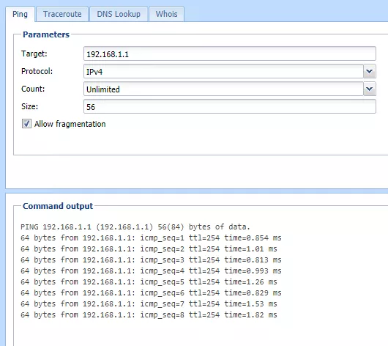Click the Ping tab

pyautogui.click(x=20, y=14)
